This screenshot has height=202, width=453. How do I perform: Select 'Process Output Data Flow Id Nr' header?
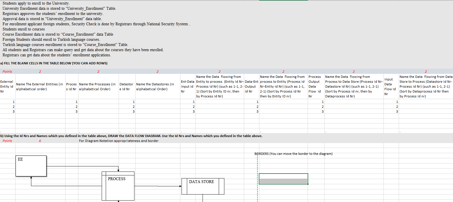316,86
